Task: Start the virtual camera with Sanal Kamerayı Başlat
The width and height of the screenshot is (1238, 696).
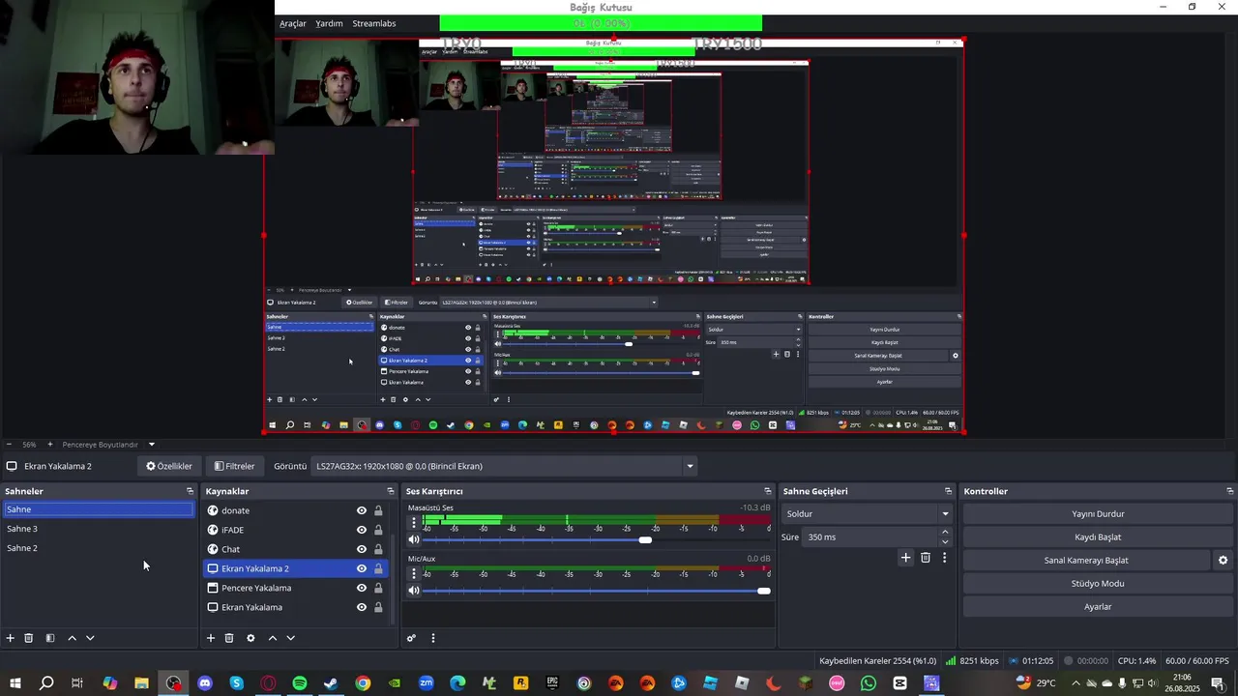Action: click(x=1086, y=561)
